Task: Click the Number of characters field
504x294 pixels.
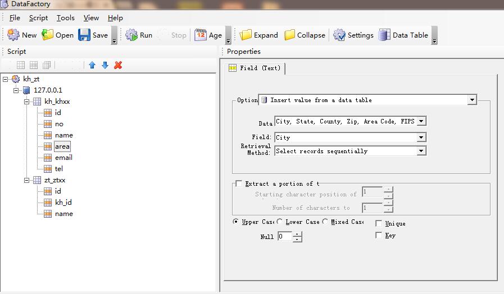Action: [372, 208]
